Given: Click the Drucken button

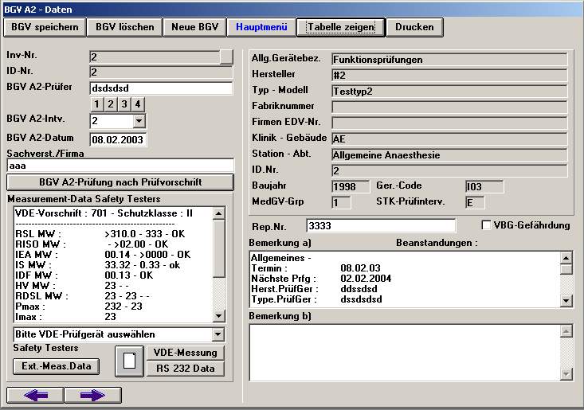Looking at the screenshot, I should tap(414, 27).
